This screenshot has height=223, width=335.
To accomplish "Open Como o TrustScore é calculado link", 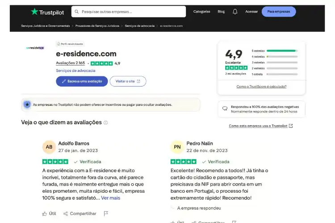I will click(x=261, y=87).
